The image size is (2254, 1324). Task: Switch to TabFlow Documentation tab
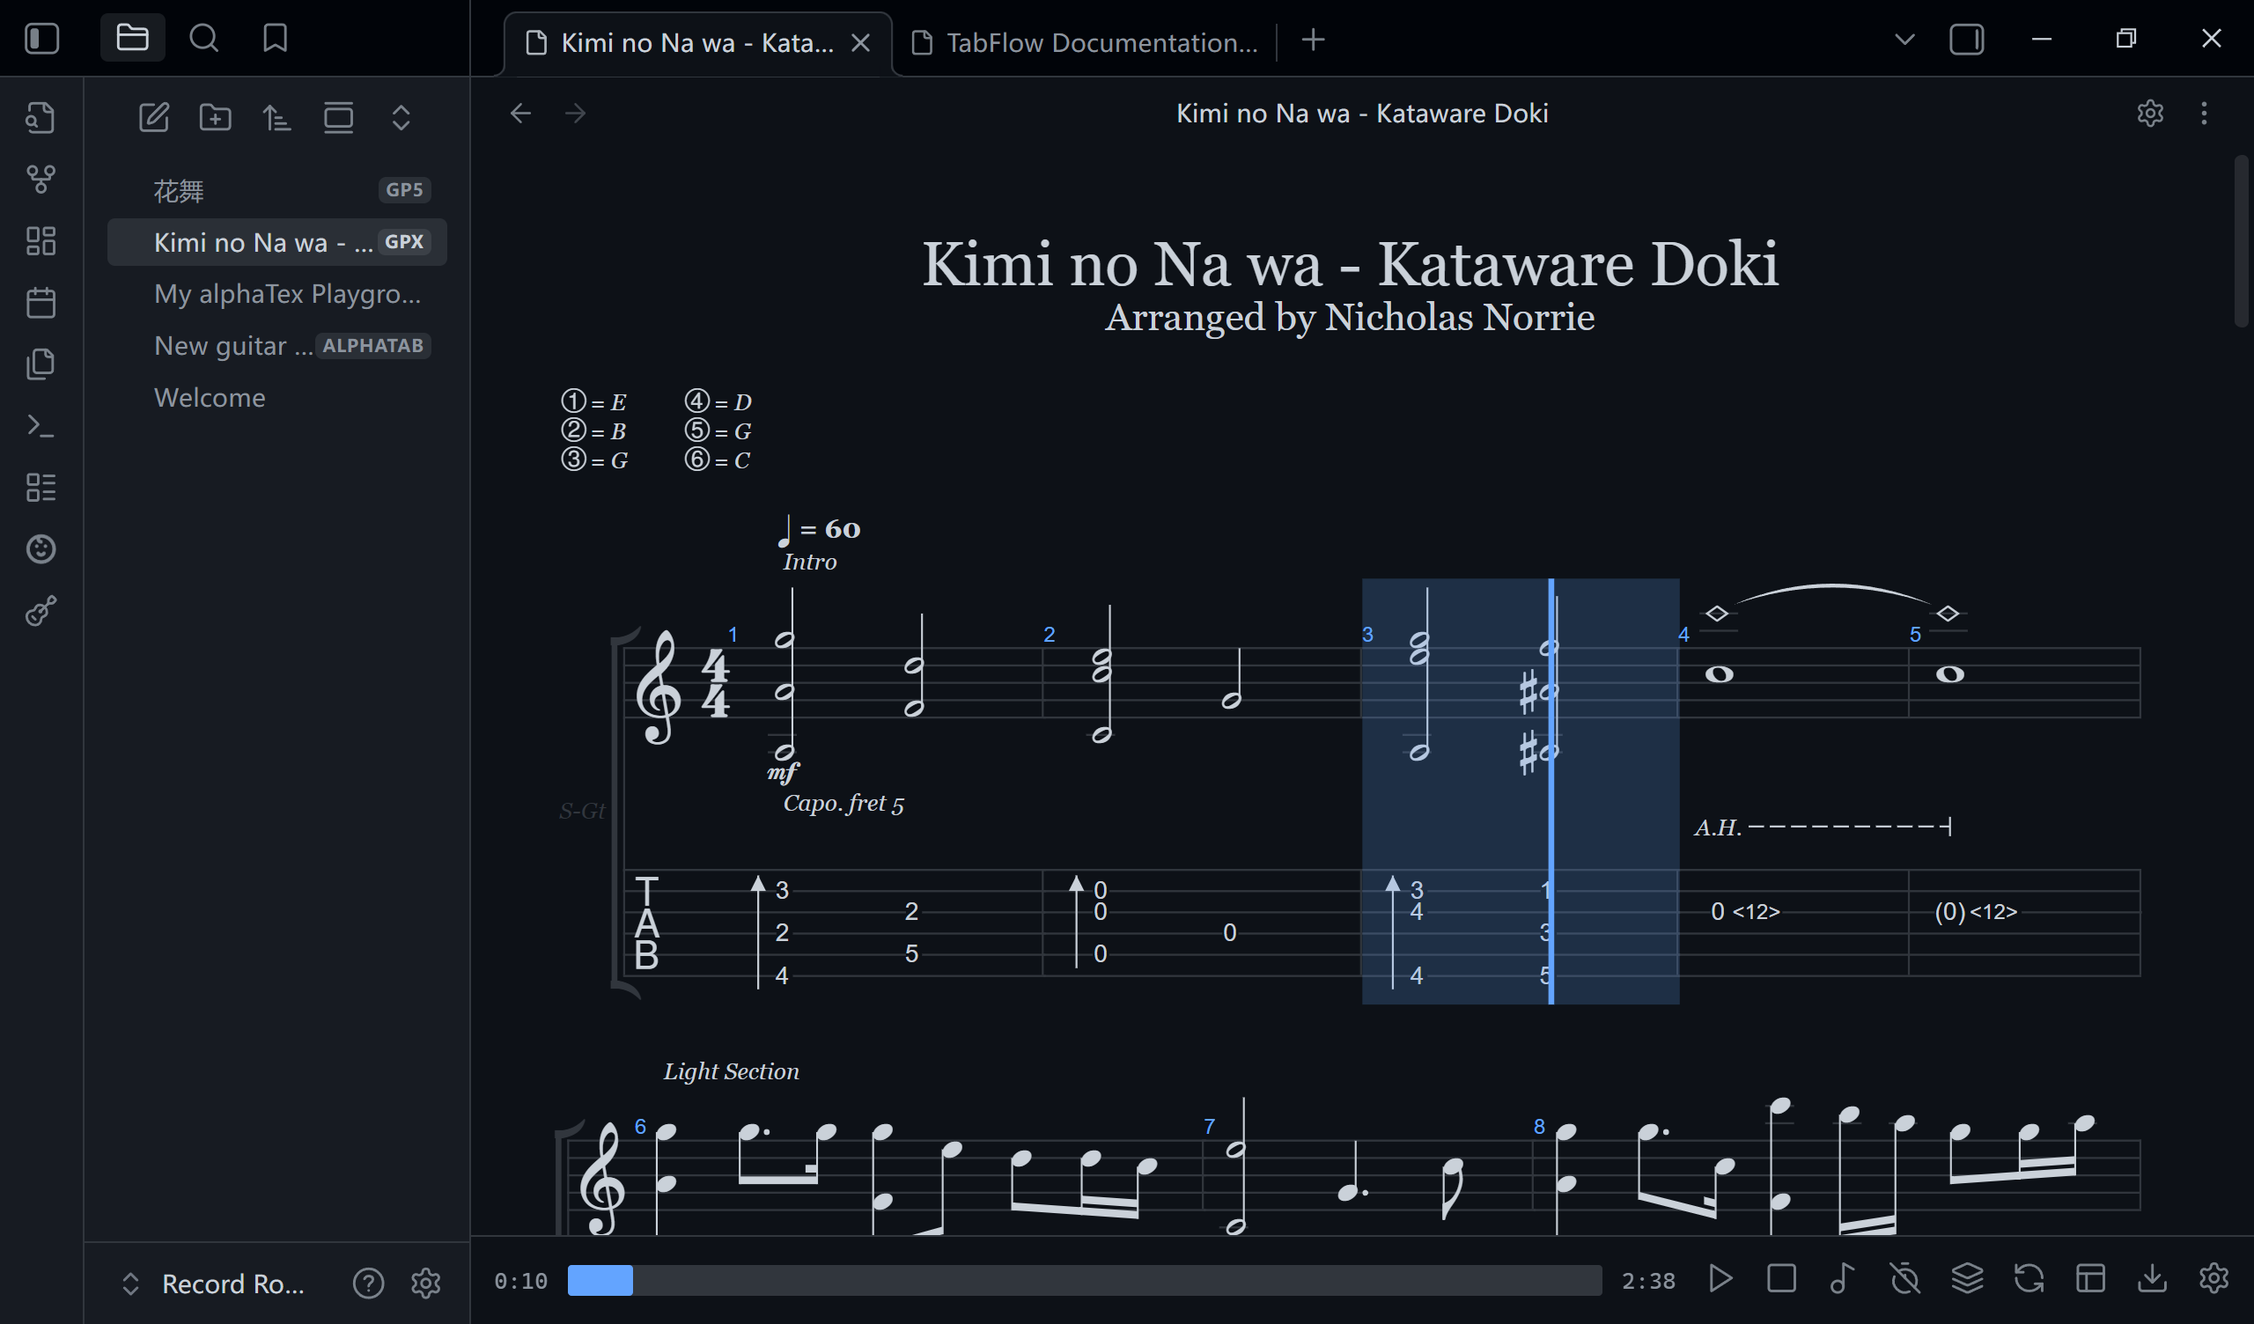1086,42
